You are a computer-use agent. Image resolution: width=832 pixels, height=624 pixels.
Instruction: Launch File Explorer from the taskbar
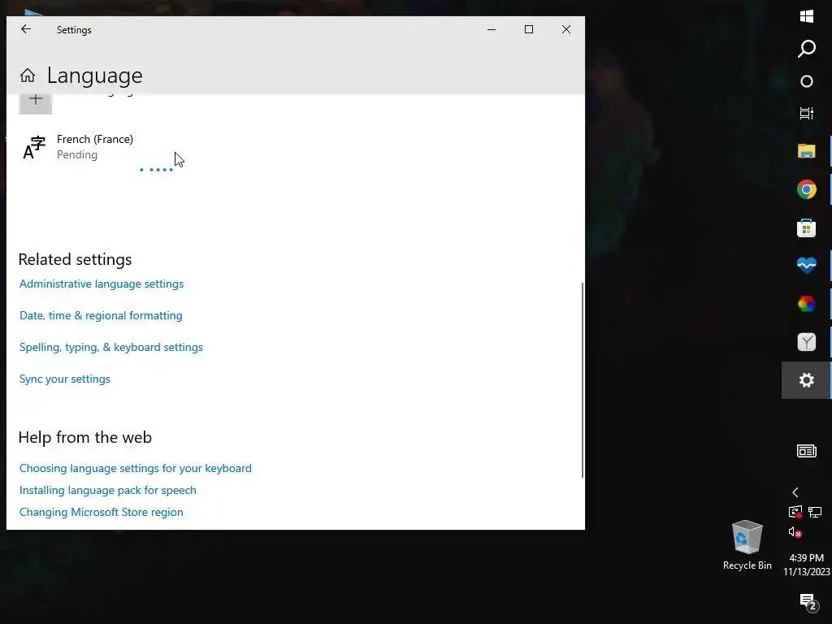tap(807, 151)
